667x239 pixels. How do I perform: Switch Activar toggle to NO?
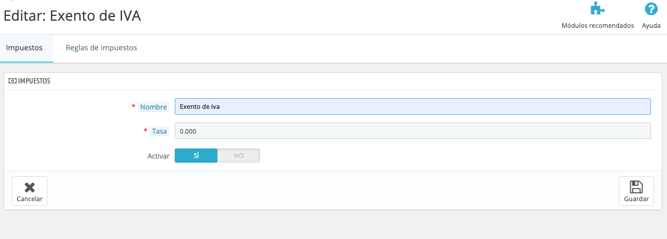pyautogui.click(x=239, y=156)
